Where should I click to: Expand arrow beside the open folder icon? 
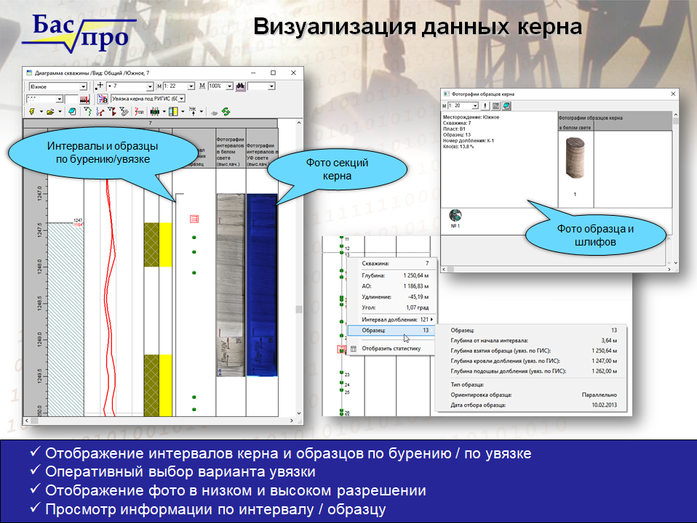[60, 112]
